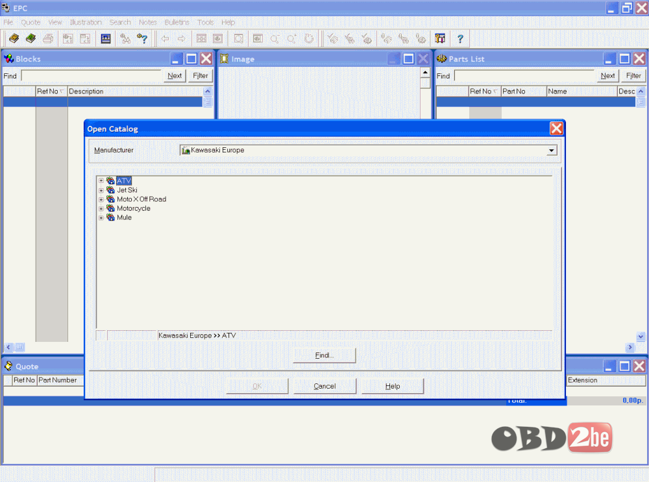Click the Blocks panel scroll left arrow
The height and width of the screenshot is (482, 649).
[8, 347]
